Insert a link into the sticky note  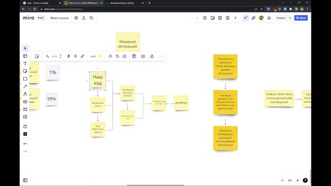(83, 56)
